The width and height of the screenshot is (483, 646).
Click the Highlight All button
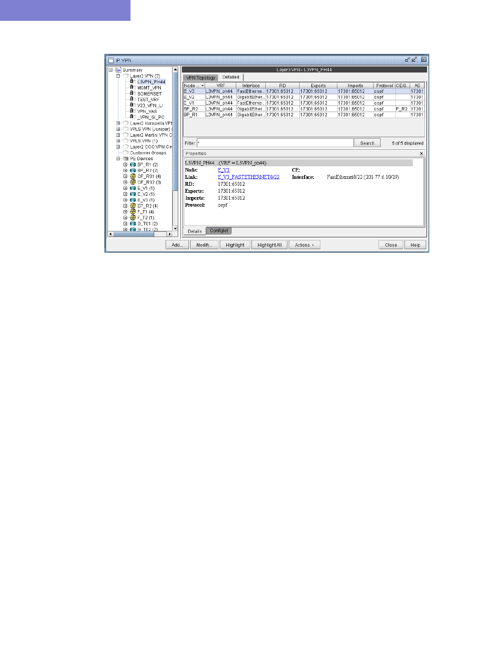[270, 245]
